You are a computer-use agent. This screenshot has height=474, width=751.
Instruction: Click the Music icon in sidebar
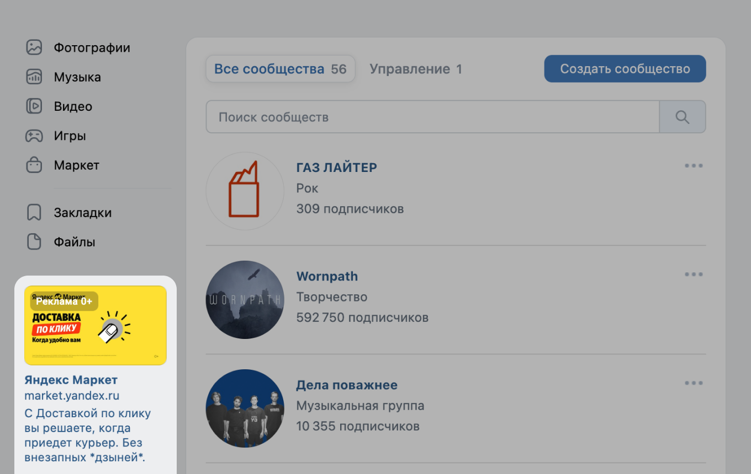point(34,77)
